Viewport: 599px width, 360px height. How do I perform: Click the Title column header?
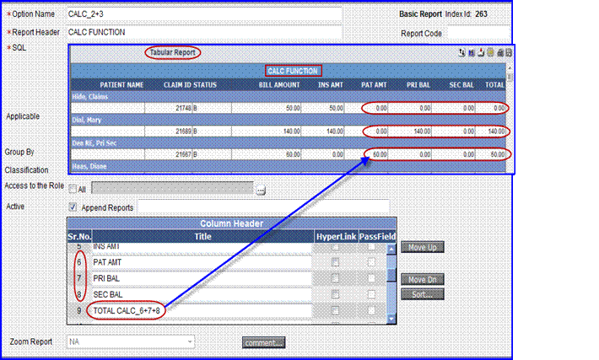[x=202, y=237]
